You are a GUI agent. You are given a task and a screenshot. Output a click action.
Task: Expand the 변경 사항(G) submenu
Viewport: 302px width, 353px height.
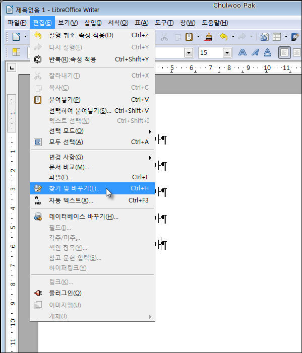93,157
